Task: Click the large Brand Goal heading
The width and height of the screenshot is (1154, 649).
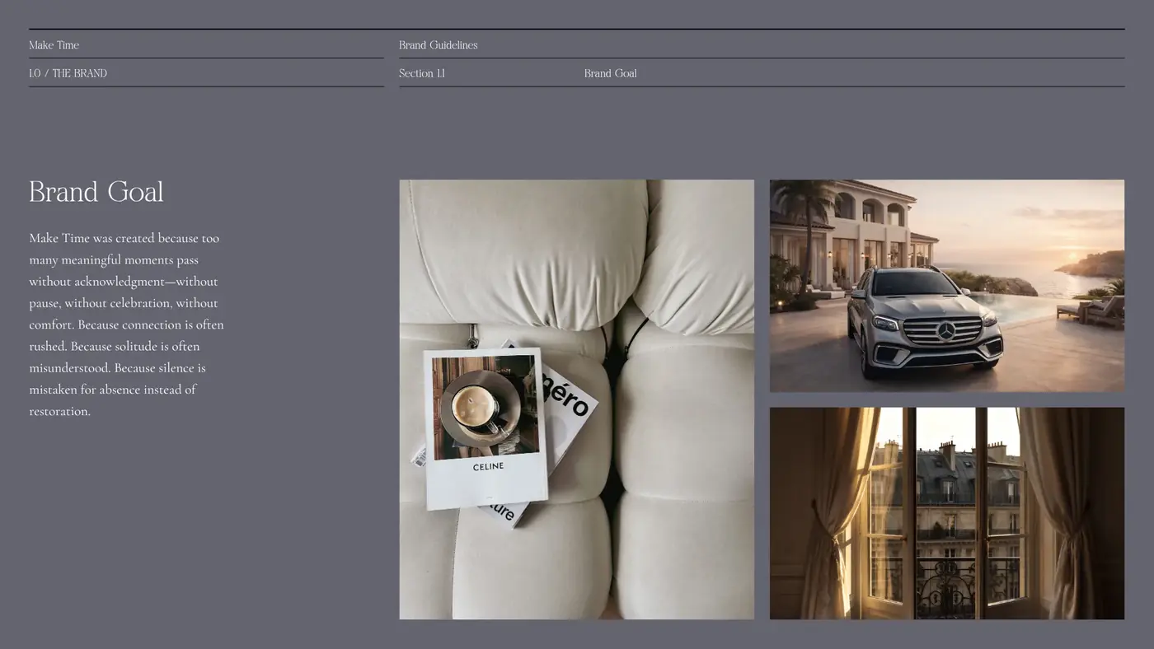Action: [x=96, y=192]
